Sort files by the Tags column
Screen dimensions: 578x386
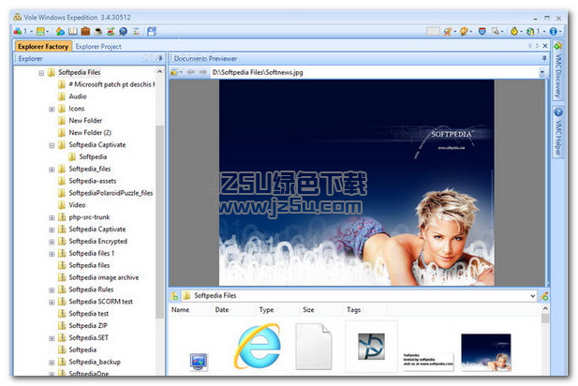(x=353, y=310)
